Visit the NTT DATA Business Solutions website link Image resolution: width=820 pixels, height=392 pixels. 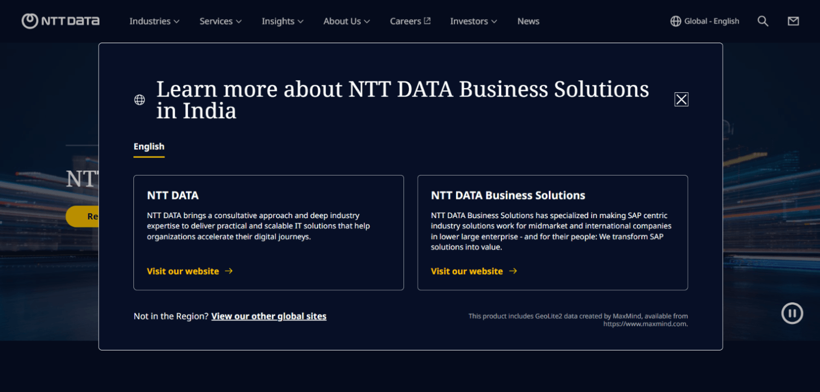(474, 271)
